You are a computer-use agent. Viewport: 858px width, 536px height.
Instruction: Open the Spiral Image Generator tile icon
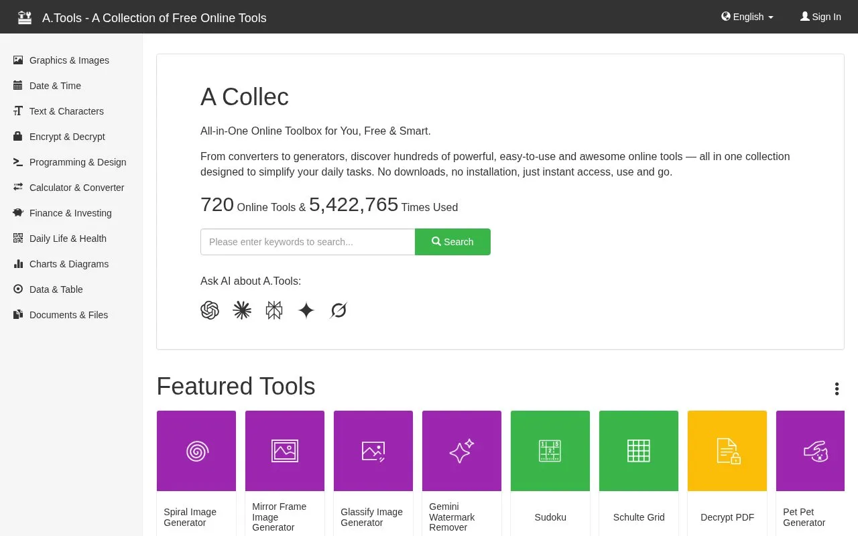[x=196, y=451]
